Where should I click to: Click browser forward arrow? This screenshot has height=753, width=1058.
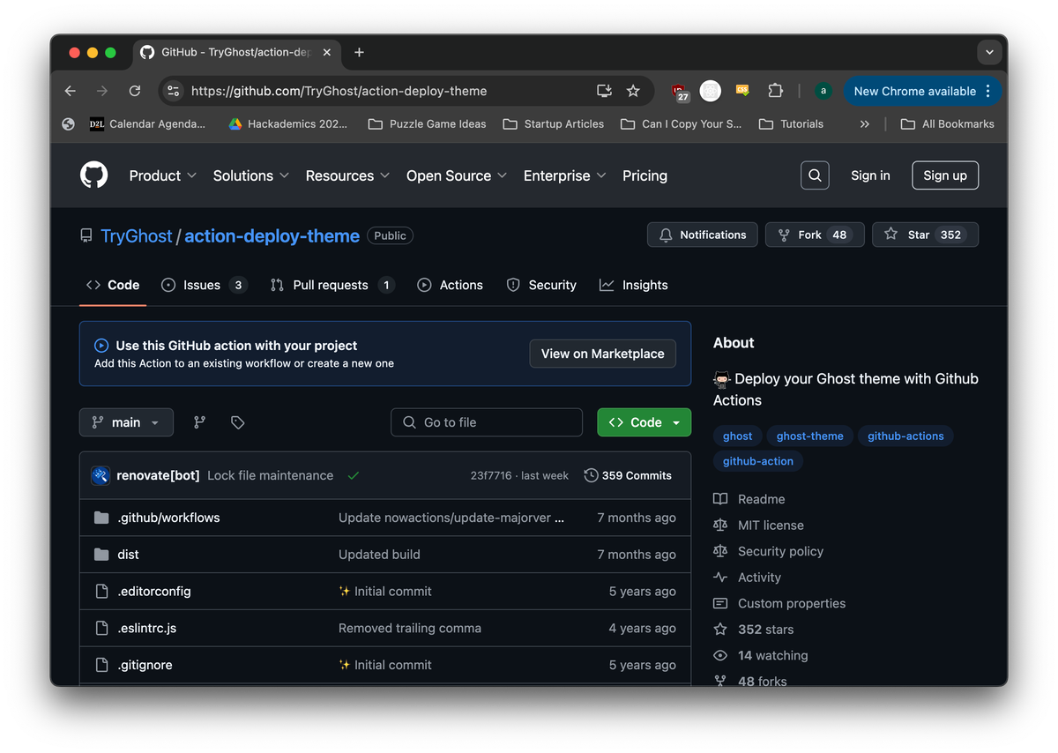point(102,91)
